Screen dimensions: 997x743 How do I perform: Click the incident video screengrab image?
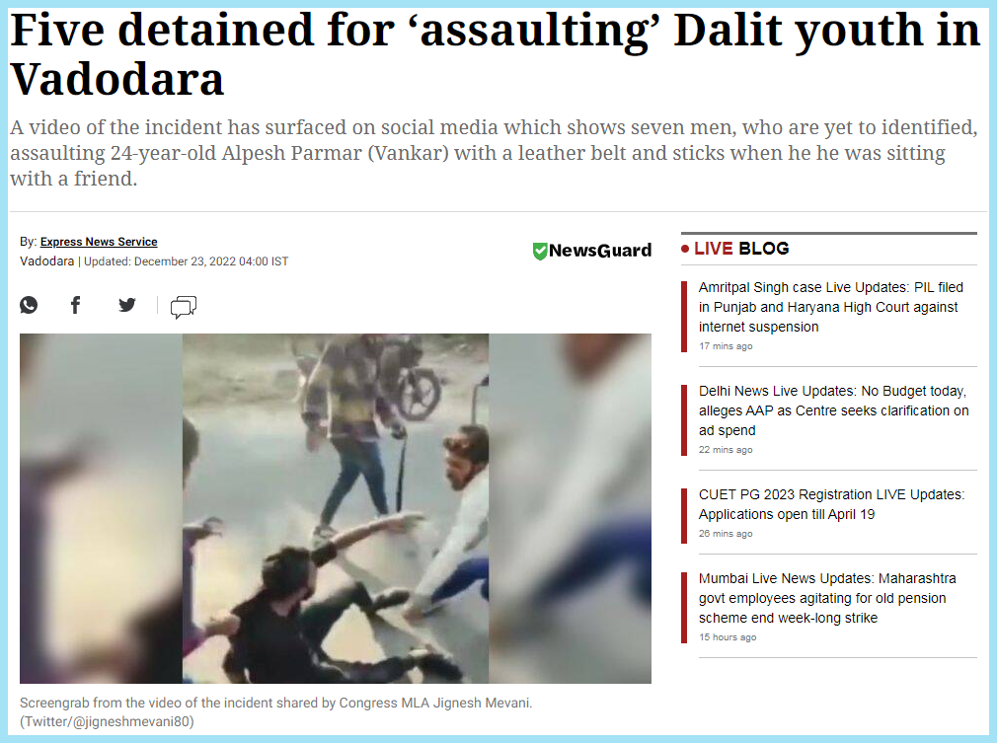[x=335, y=508]
